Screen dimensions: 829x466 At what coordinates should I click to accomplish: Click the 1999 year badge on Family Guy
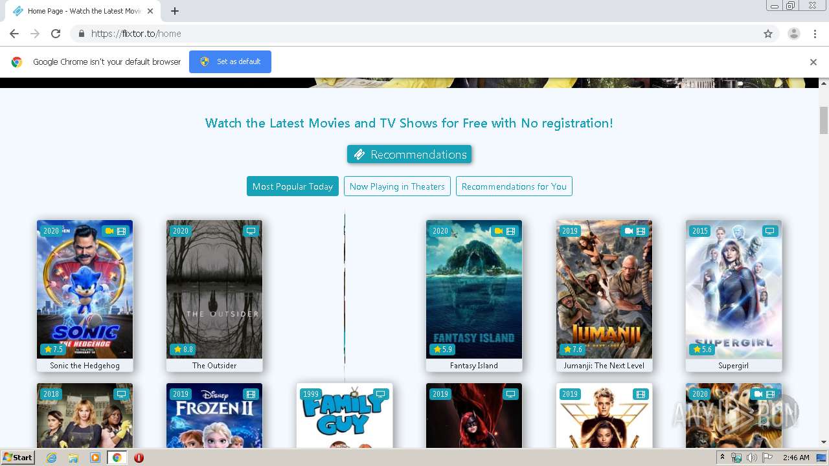pos(311,394)
